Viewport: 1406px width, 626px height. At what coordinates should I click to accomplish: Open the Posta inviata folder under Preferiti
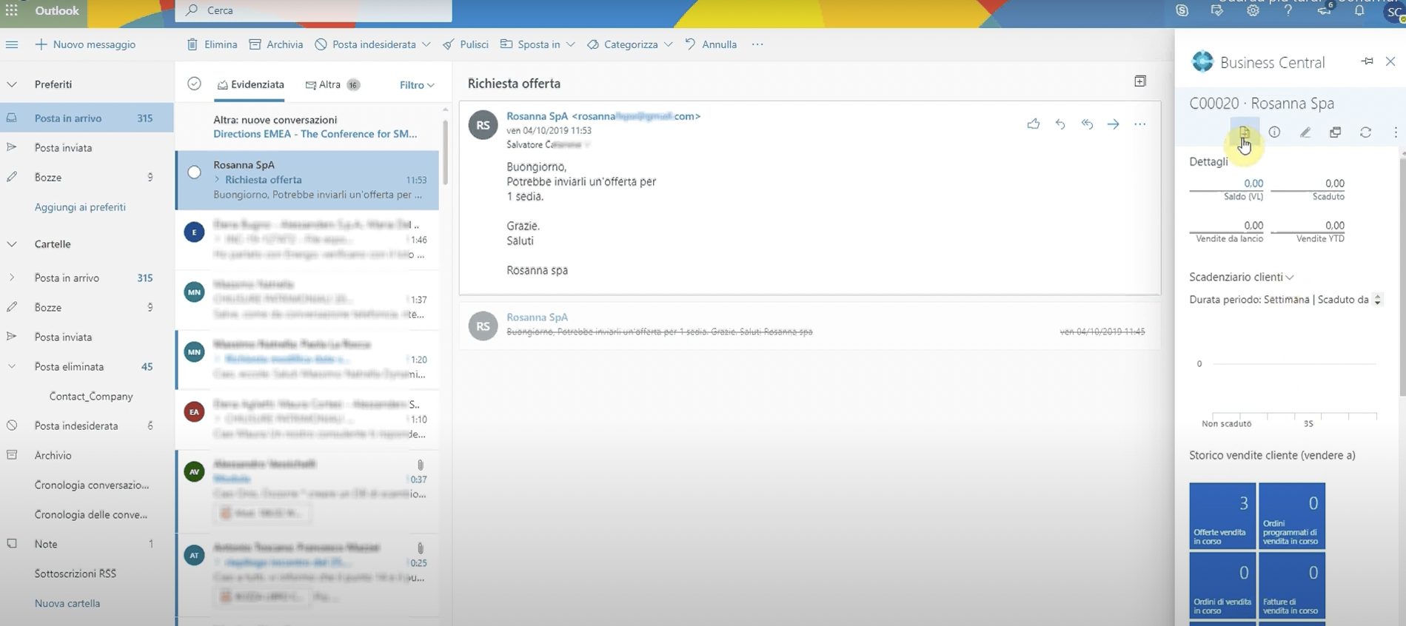tap(64, 148)
